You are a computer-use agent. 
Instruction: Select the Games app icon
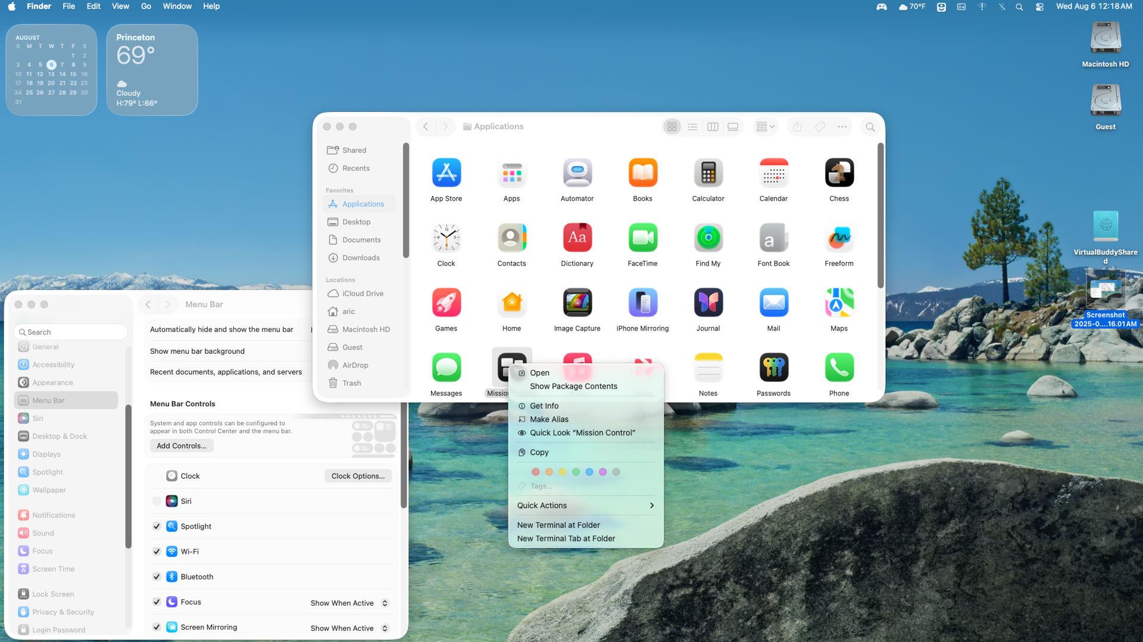coord(446,303)
